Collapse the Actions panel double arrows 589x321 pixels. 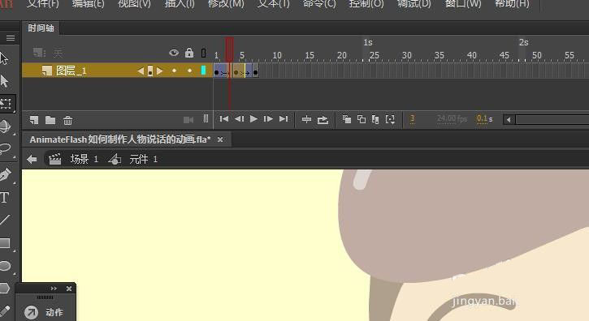(x=54, y=289)
